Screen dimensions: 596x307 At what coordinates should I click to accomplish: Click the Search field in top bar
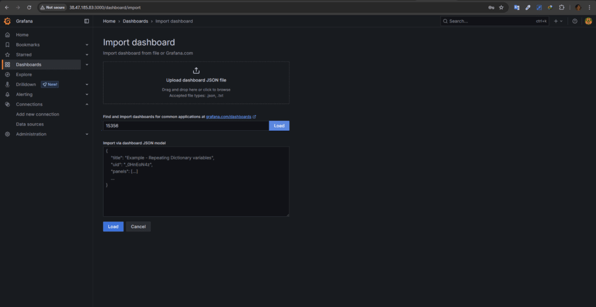pyautogui.click(x=495, y=22)
